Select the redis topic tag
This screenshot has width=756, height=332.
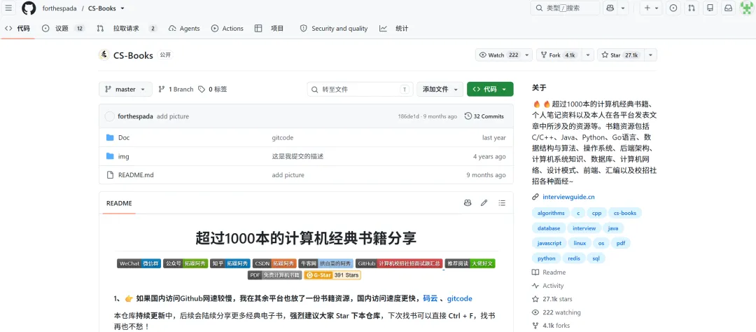click(574, 258)
